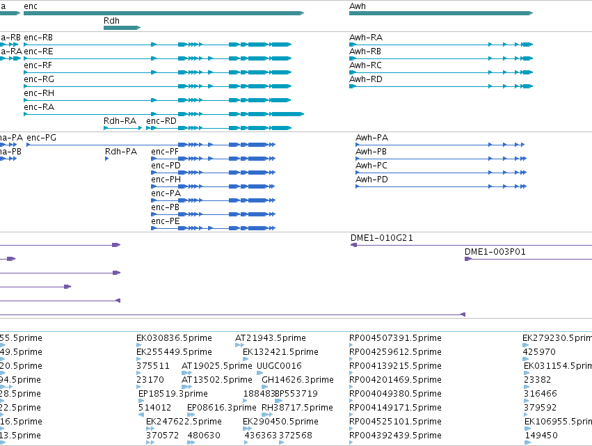Viewport: 592px width, 446px height.
Task: Click the UUGC0016 feature label
Action: (279, 366)
